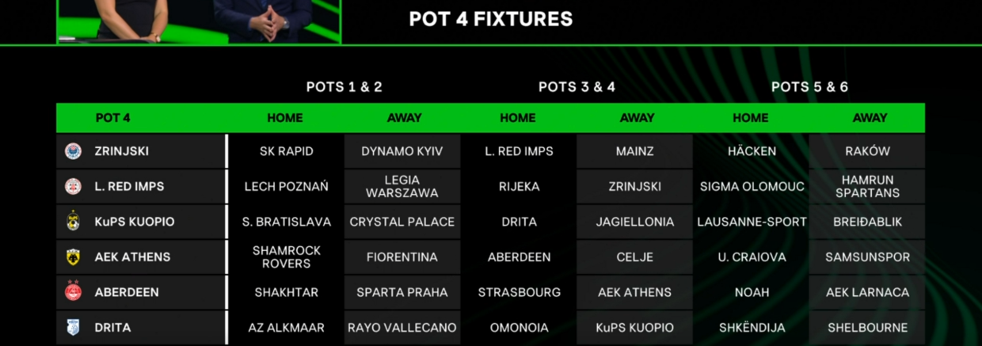Select the Fiorentina fixture cell
The image size is (982, 346).
[402, 257]
